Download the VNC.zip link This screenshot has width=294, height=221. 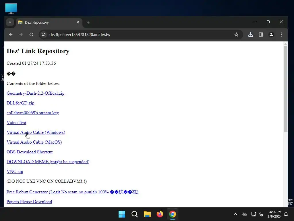(x=15, y=172)
